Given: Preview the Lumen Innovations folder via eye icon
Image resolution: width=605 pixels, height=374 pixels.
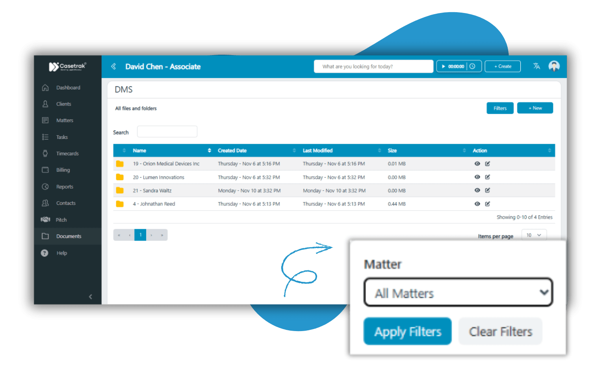Looking at the screenshot, I should [477, 177].
